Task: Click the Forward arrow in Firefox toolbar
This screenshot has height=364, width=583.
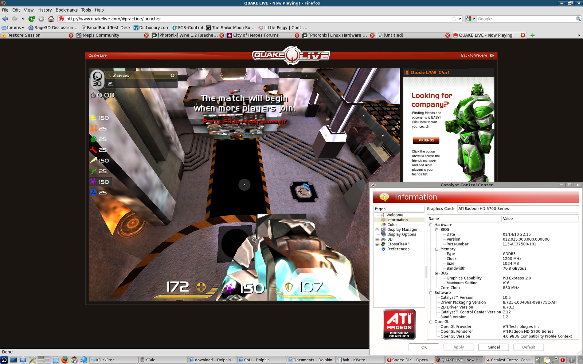Action: (15, 19)
